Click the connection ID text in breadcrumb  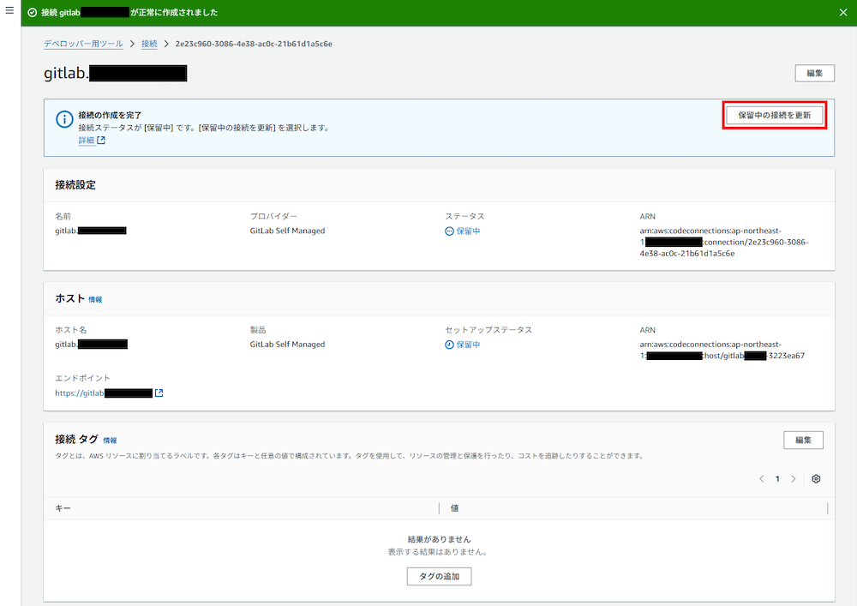coord(254,44)
